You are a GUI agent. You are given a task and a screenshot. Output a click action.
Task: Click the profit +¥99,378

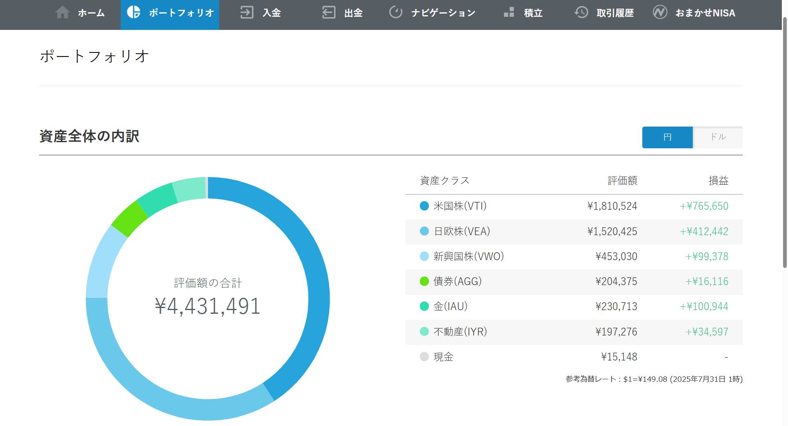(x=707, y=256)
